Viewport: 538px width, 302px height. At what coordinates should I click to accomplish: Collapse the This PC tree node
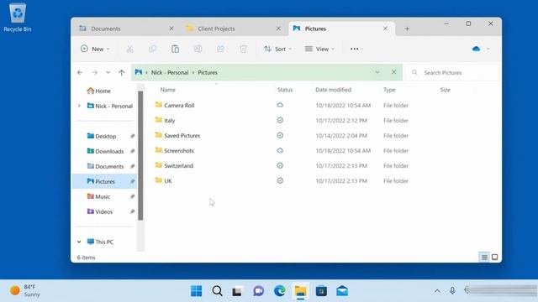click(x=79, y=242)
